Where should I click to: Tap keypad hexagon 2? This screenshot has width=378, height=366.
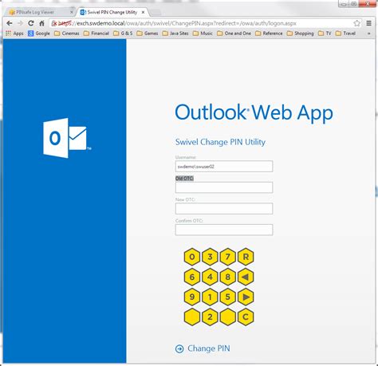[210, 317]
